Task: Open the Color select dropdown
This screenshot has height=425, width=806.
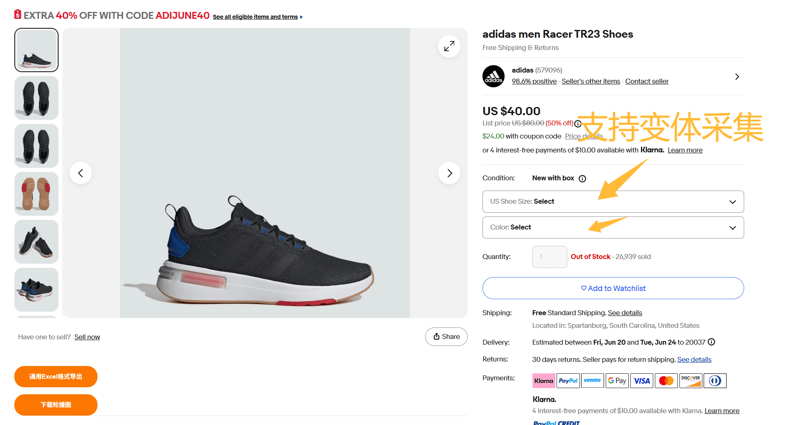Action: (x=613, y=227)
